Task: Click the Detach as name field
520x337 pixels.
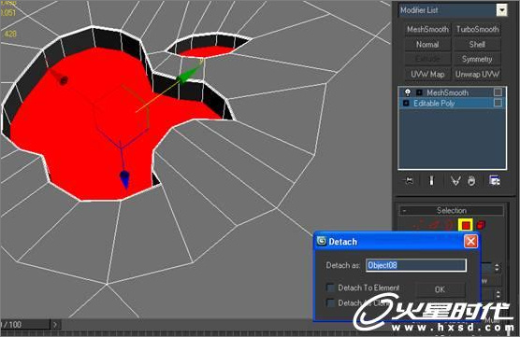Action: pos(416,265)
